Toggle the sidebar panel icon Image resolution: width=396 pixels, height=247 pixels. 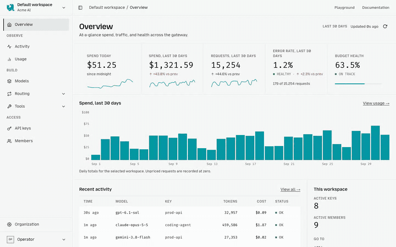click(80, 8)
